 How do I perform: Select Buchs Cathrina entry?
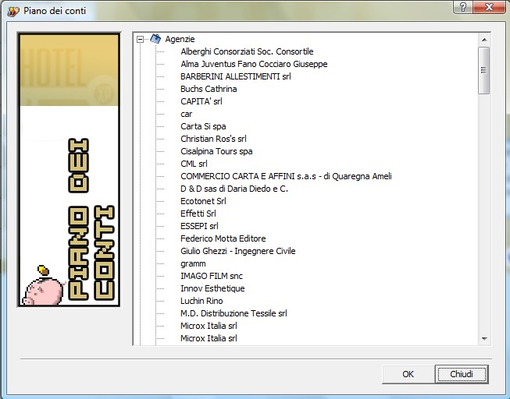click(209, 89)
